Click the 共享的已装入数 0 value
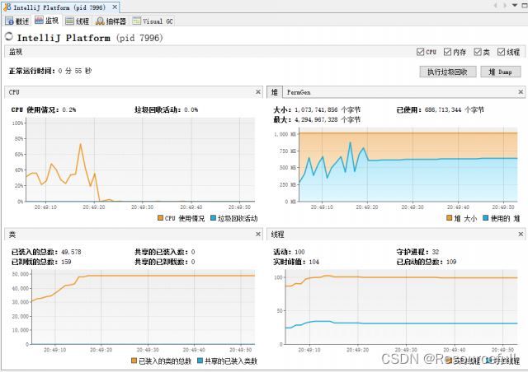This screenshot has height=372, width=528. (x=193, y=252)
